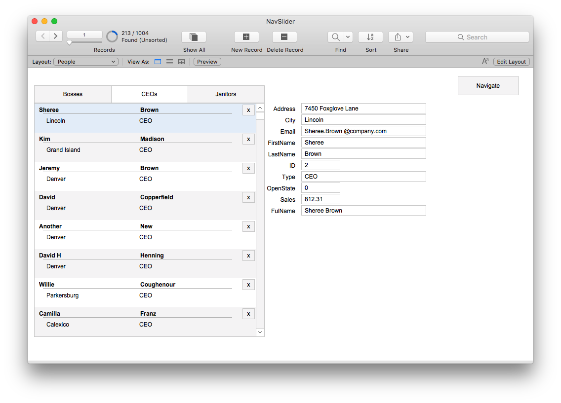The width and height of the screenshot is (561, 403).
Task: Select 'Copperfield' last name text
Action: (157, 197)
